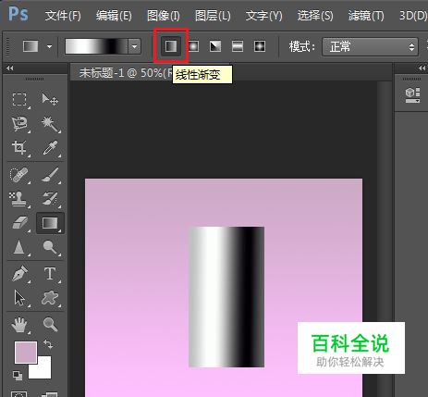Open the 滤镜(T) menu
Viewport: 428px width, 397px height.
coord(366,16)
